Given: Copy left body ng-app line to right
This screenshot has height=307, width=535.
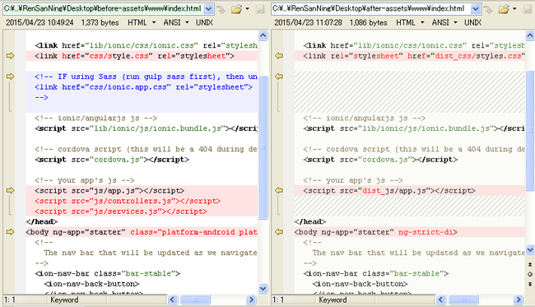Looking at the screenshot, I should tap(10, 232).
